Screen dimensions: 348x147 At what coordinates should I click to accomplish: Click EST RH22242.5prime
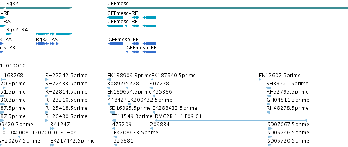click(66, 76)
